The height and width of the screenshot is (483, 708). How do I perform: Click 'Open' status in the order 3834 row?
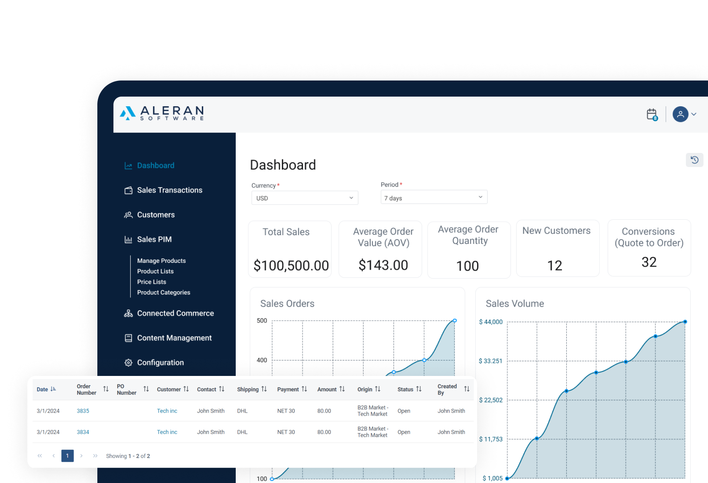[404, 432]
